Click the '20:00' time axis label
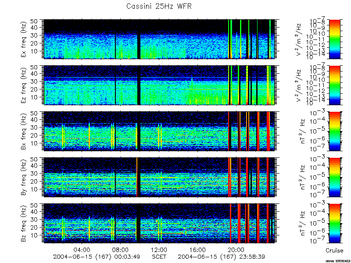 point(236,249)
